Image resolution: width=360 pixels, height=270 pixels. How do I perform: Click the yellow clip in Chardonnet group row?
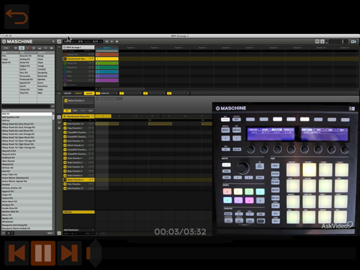pos(107,59)
